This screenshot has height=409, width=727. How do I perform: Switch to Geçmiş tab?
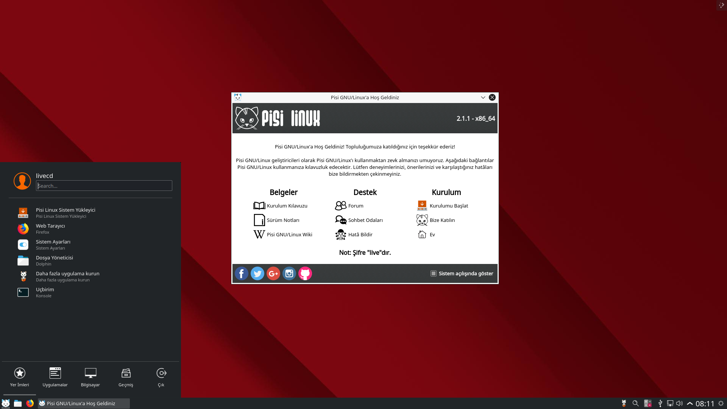pos(126,377)
